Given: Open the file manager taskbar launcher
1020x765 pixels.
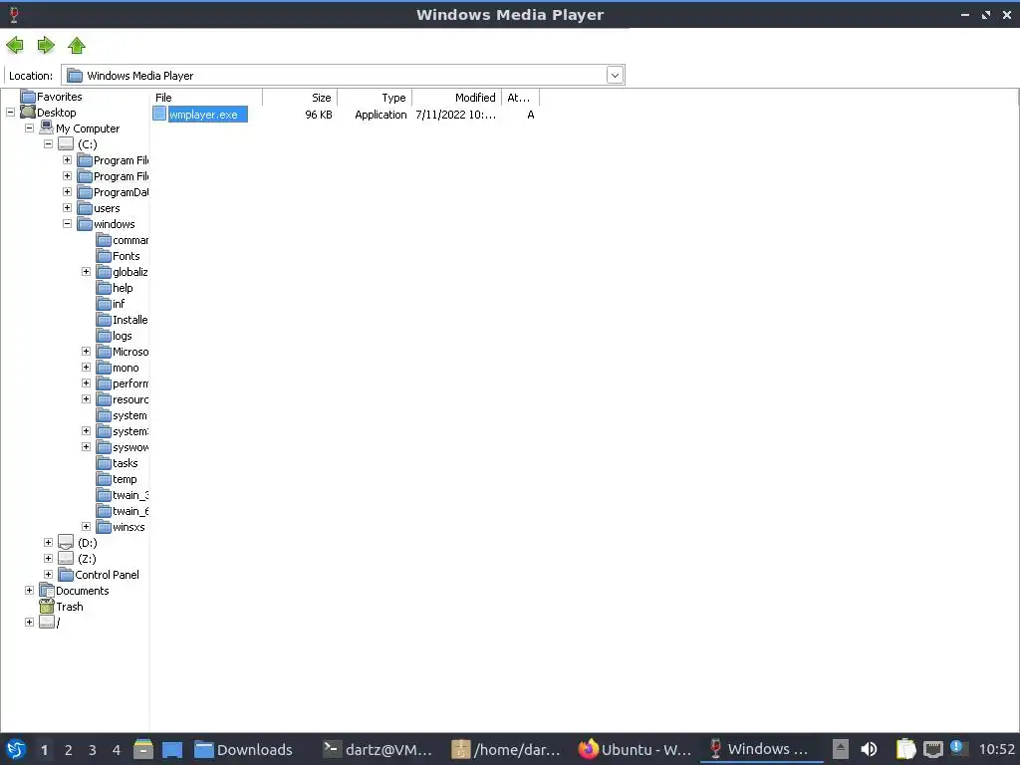Looking at the screenshot, I should point(143,749).
